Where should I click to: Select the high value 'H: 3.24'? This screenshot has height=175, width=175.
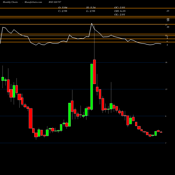[x=91, y=7]
